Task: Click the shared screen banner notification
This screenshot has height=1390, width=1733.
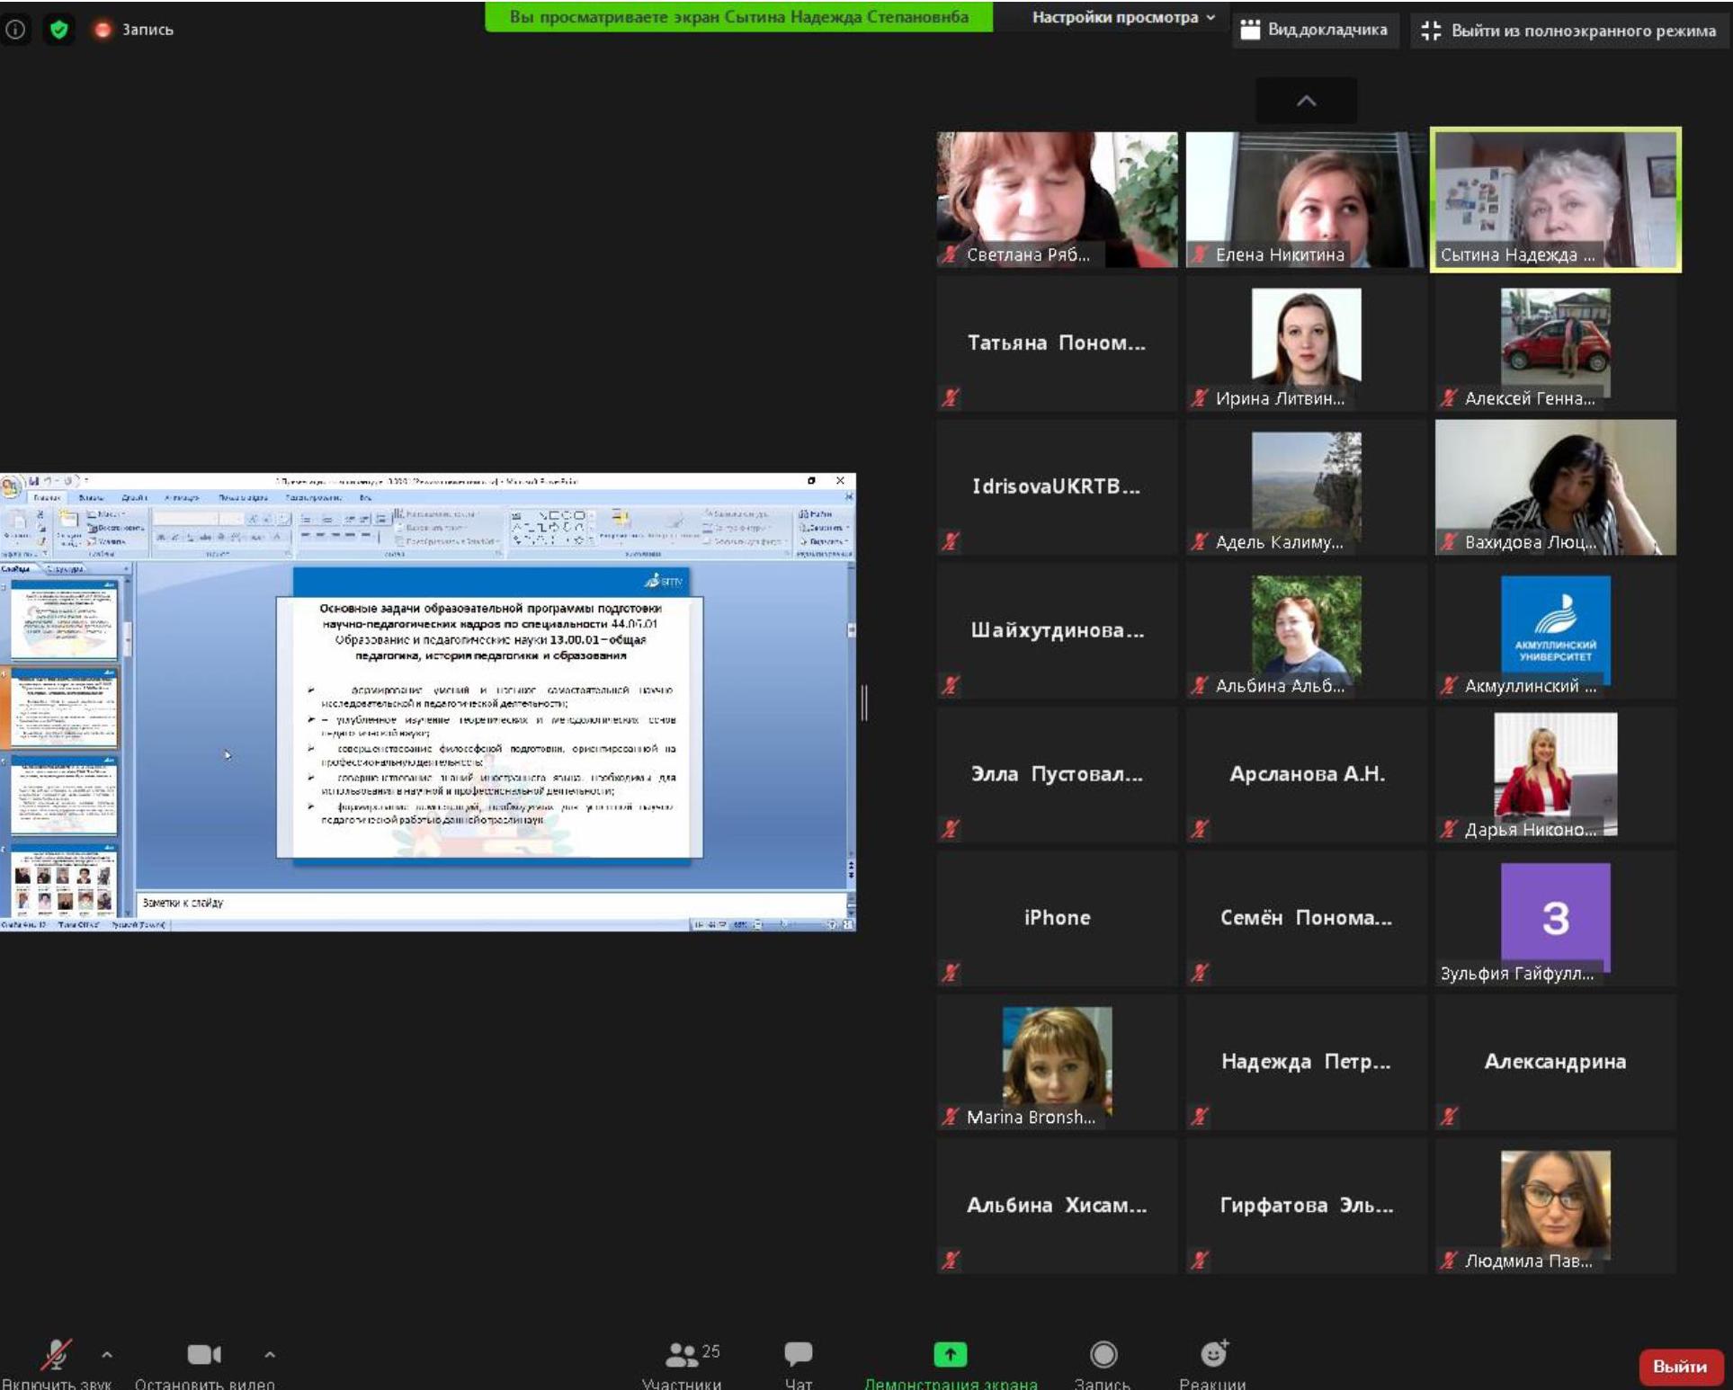Action: (738, 17)
